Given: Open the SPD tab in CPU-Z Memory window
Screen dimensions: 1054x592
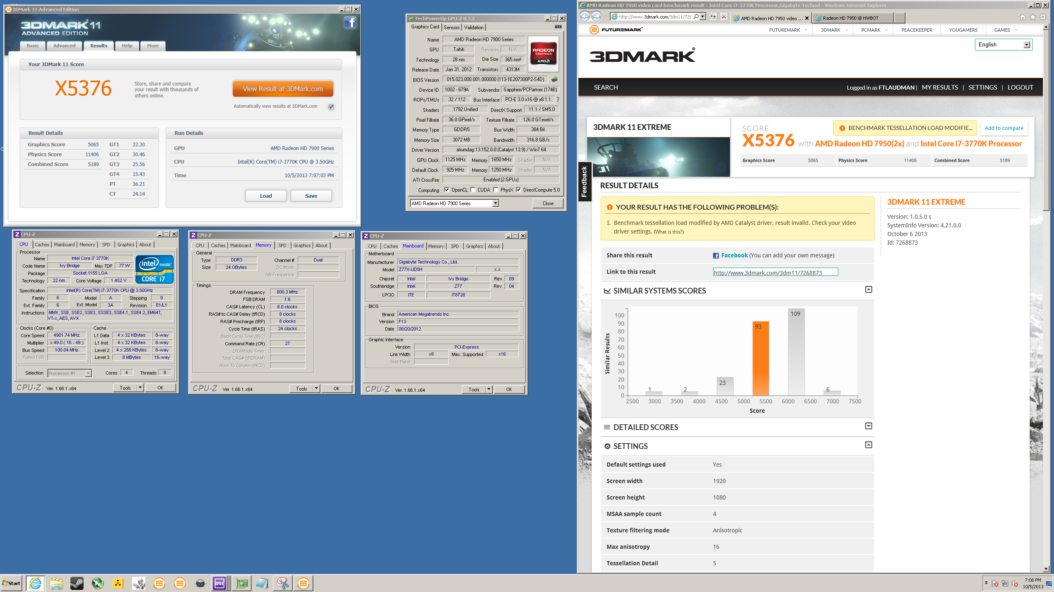Looking at the screenshot, I should point(282,245).
